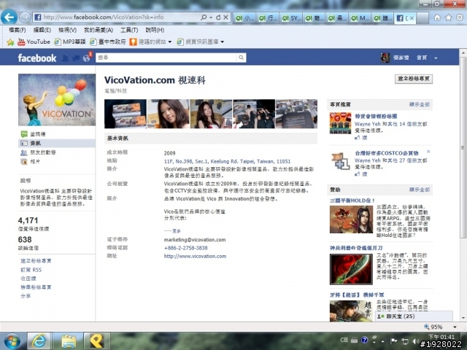This screenshot has width=467, height=350.
Task: Open Internet Explorer from taskbar
Action: pos(39,341)
